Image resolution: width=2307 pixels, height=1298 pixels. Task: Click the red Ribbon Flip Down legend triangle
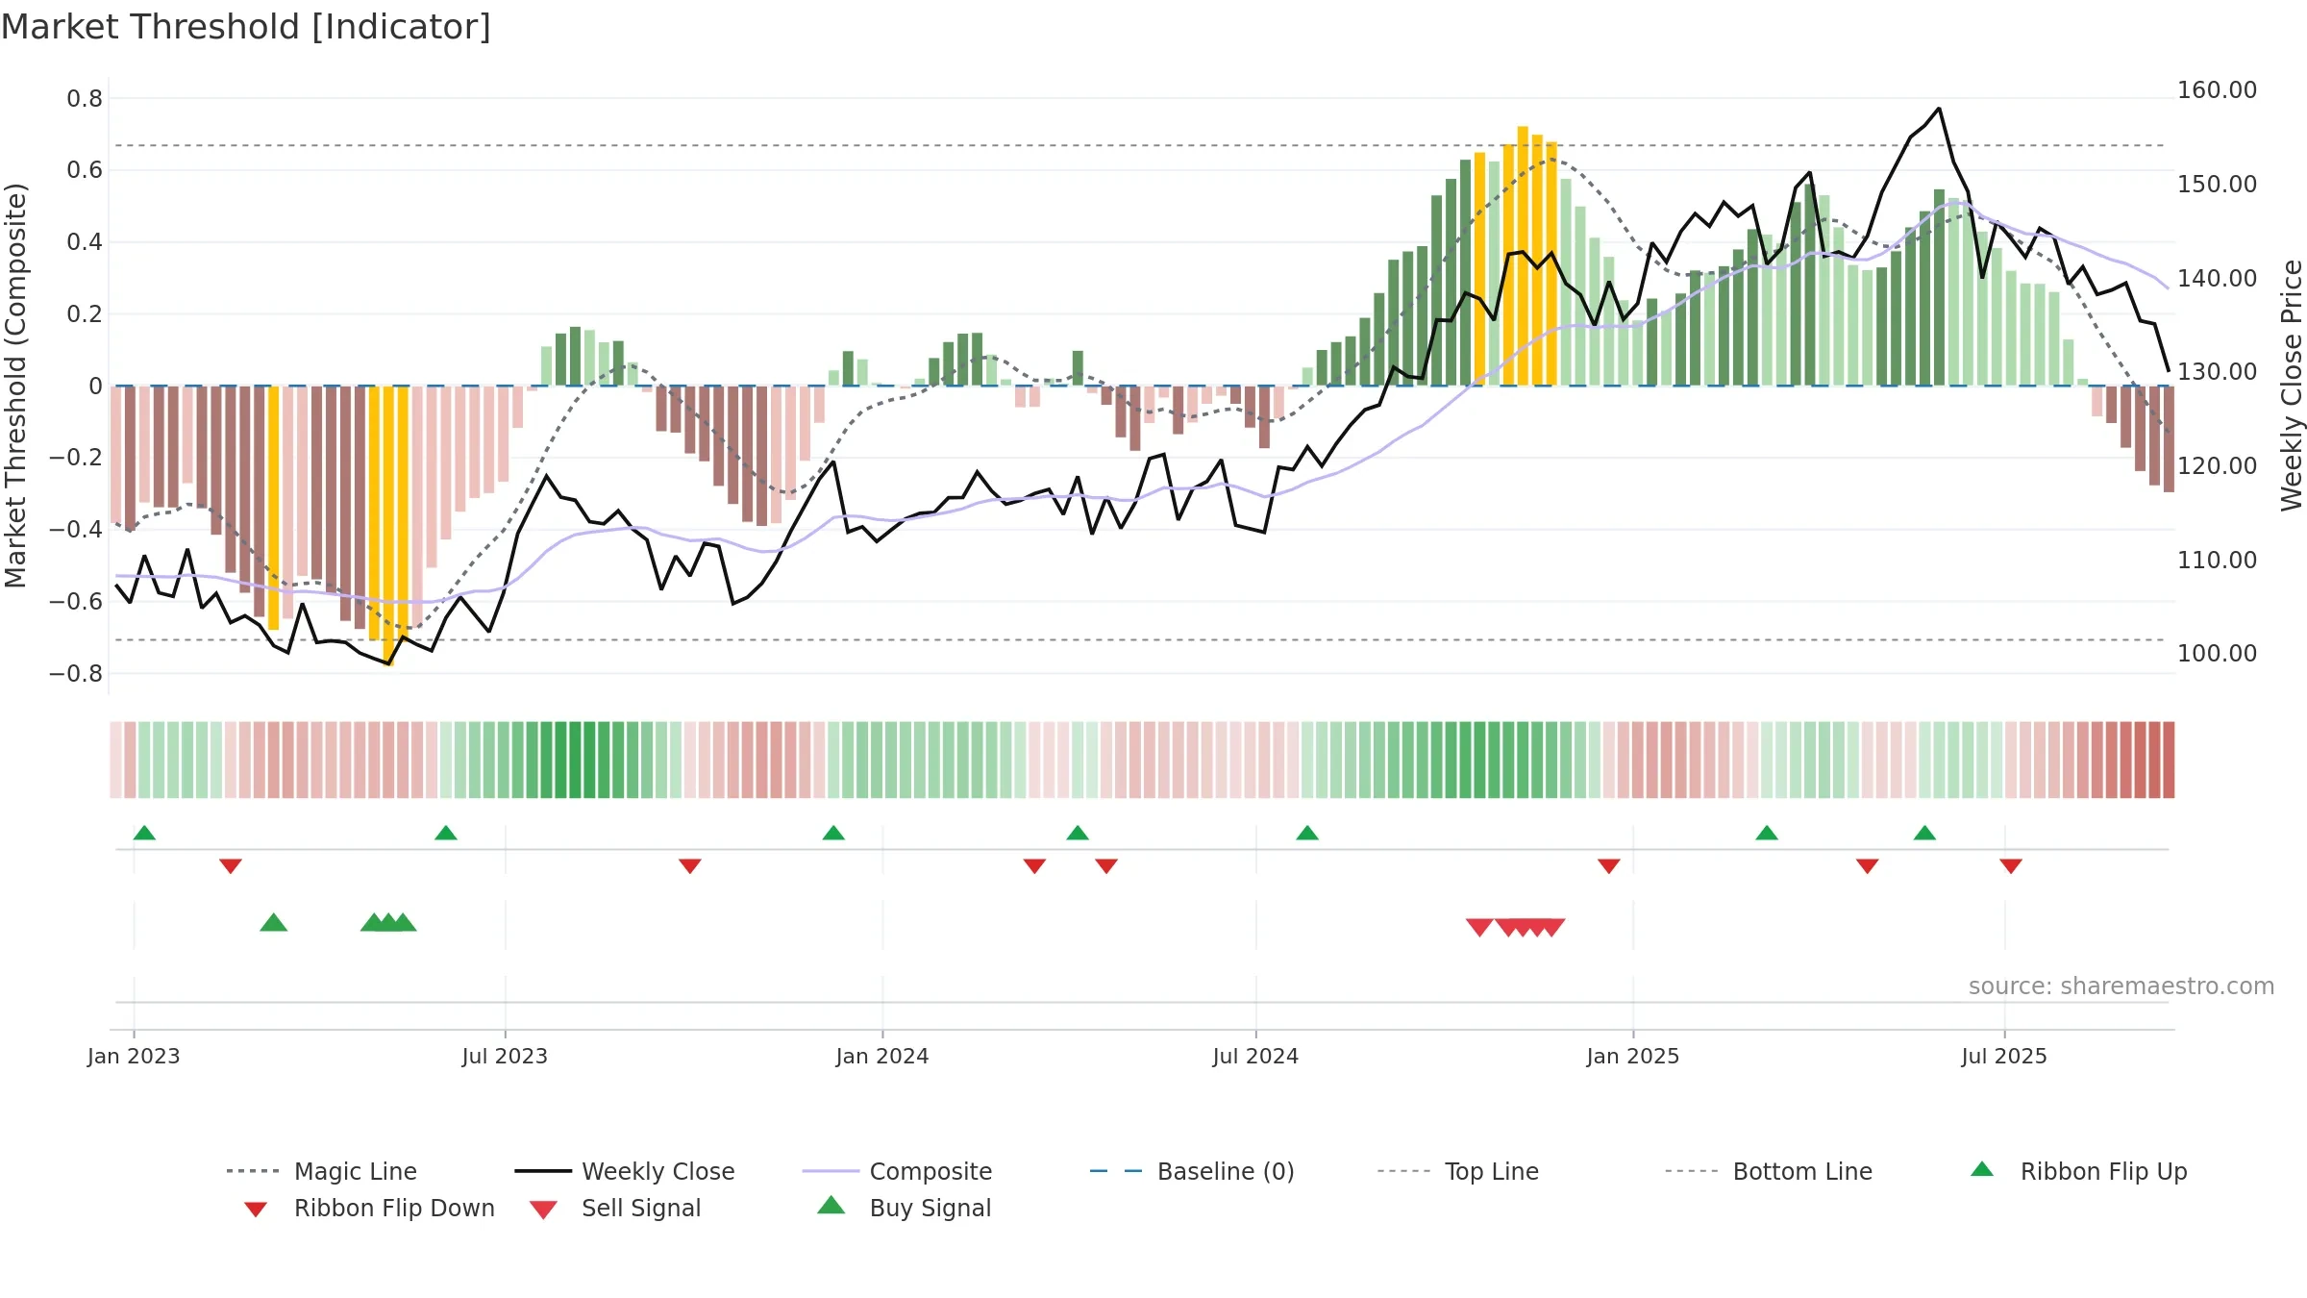pos(256,1210)
